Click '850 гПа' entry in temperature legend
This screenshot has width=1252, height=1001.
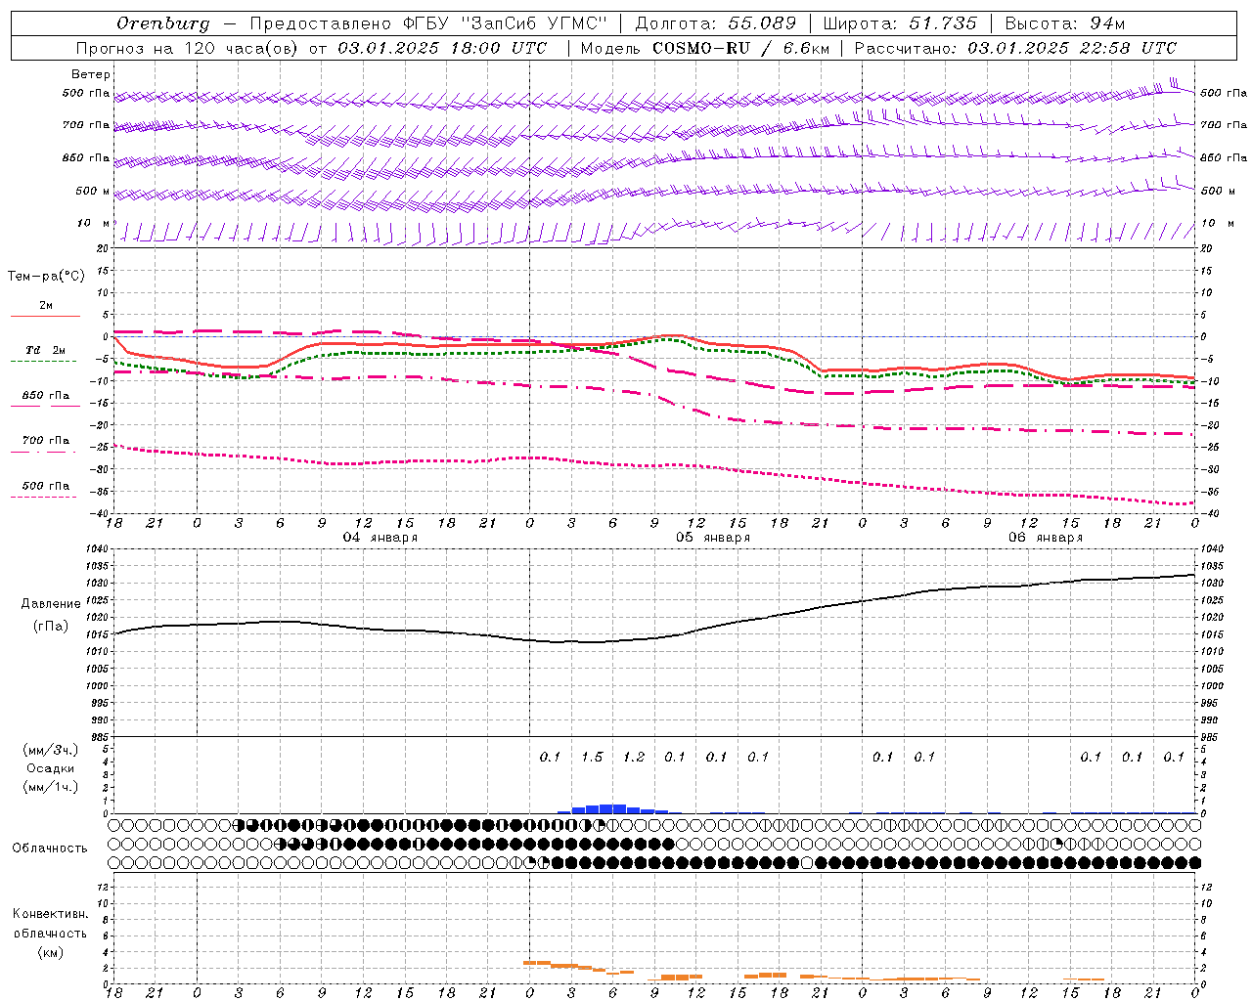[x=46, y=396]
